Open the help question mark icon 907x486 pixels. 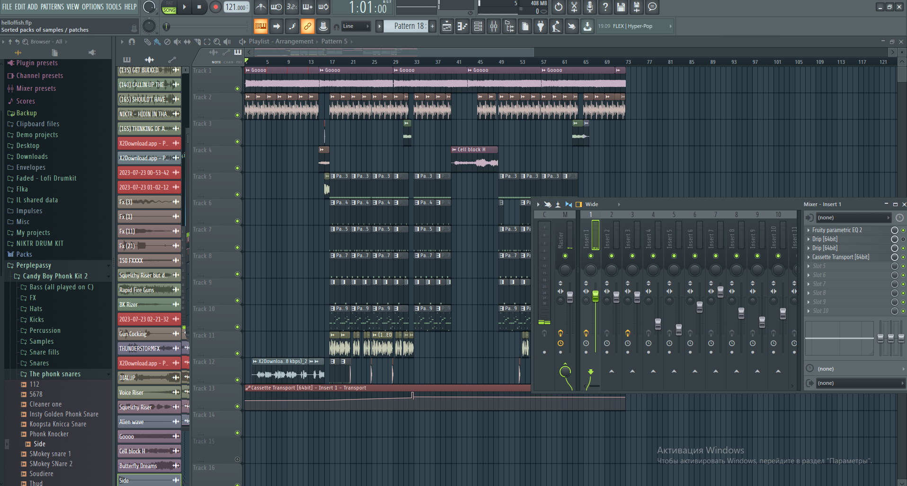point(605,7)
